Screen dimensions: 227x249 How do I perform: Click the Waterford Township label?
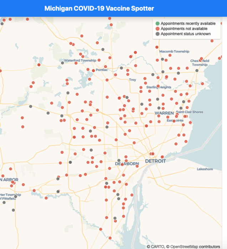tap(80, 60)
